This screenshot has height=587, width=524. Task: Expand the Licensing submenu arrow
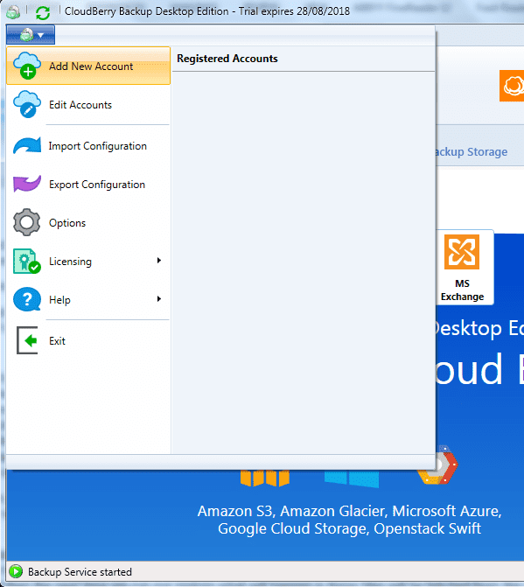(x=159, y=261)
